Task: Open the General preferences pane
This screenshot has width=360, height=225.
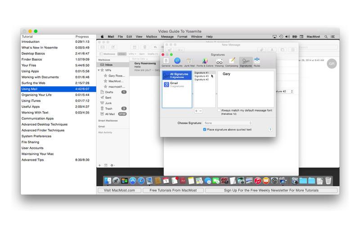Action: (x=166, y=62)
